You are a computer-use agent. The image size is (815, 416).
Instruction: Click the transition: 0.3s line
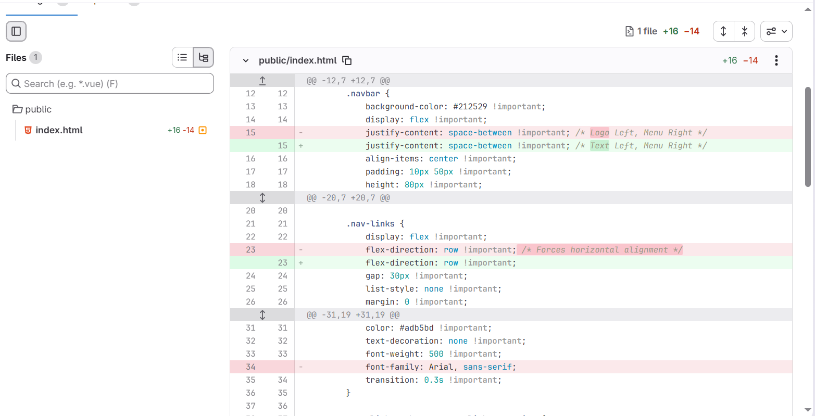point(511,380)
